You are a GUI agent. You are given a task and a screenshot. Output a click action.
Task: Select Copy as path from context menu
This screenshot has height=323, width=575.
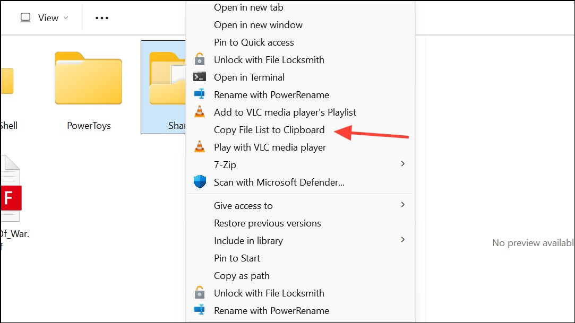[x=242, y=276]
